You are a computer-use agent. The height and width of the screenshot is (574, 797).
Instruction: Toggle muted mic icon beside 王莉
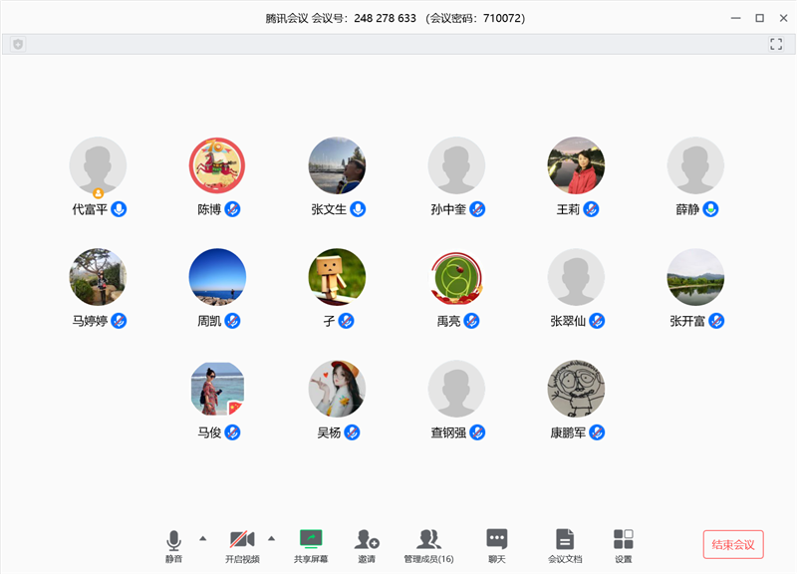coord(591,209)
